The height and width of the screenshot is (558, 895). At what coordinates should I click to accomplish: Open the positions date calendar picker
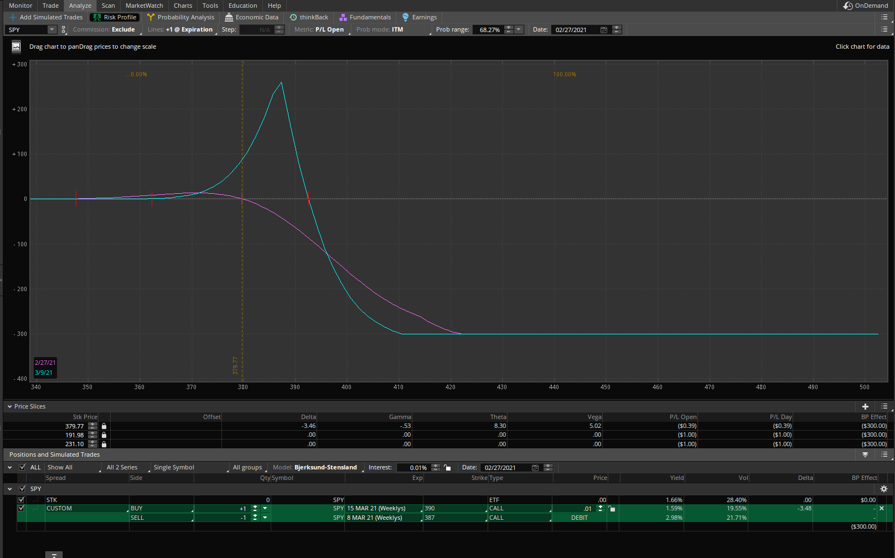[535, 468]
